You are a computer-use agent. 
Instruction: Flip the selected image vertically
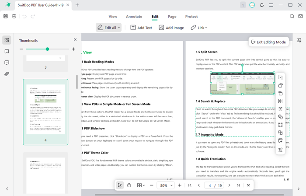coord(281,109)
